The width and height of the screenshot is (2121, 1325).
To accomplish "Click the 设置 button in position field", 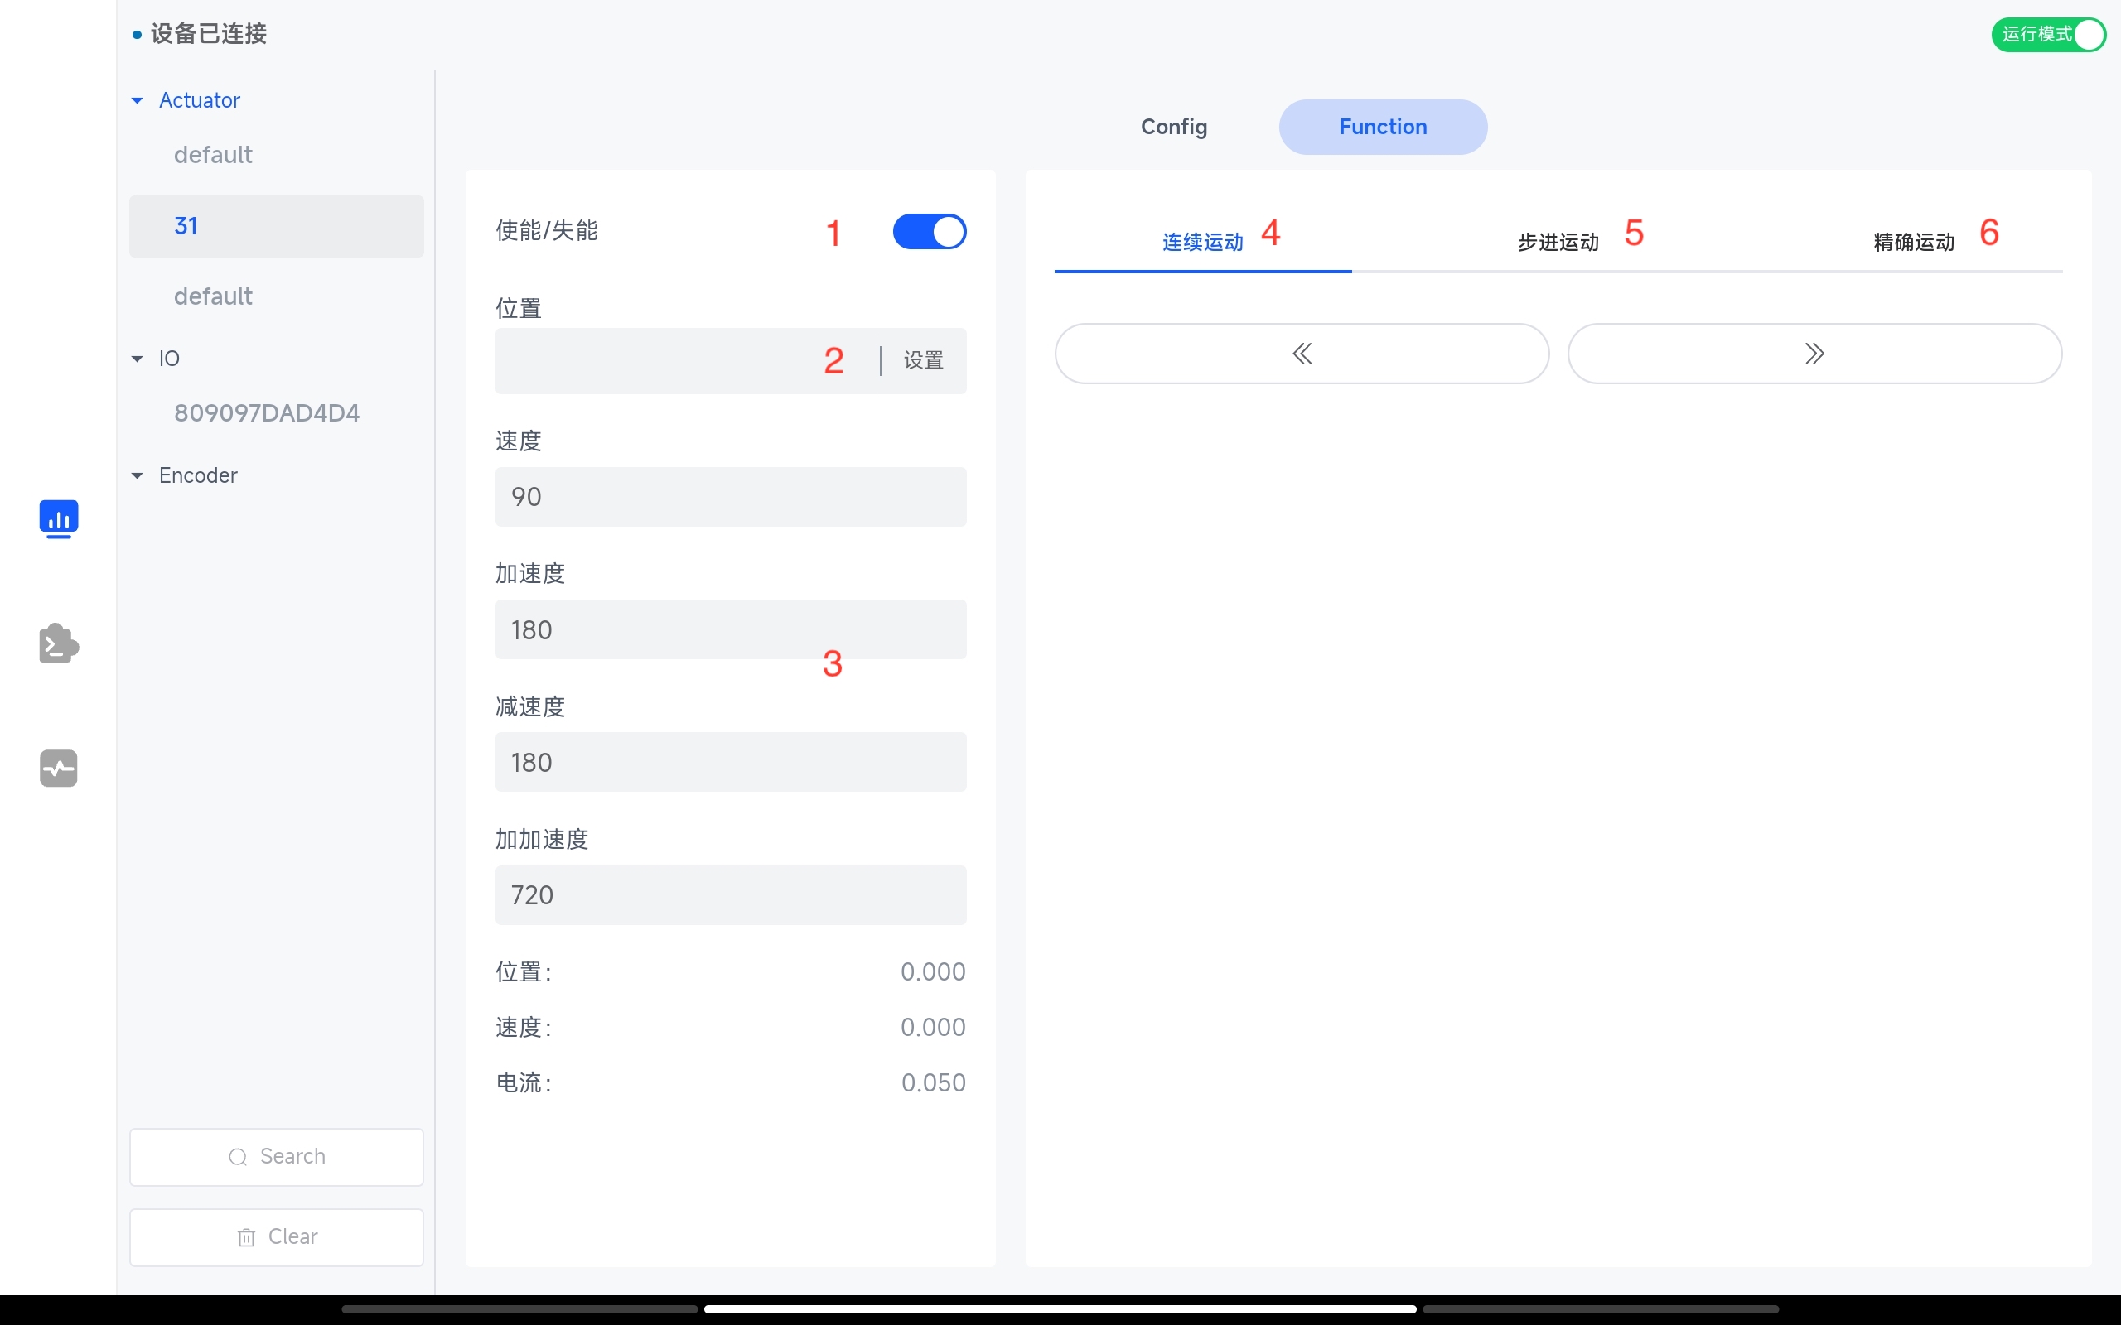I will point(924,360).
